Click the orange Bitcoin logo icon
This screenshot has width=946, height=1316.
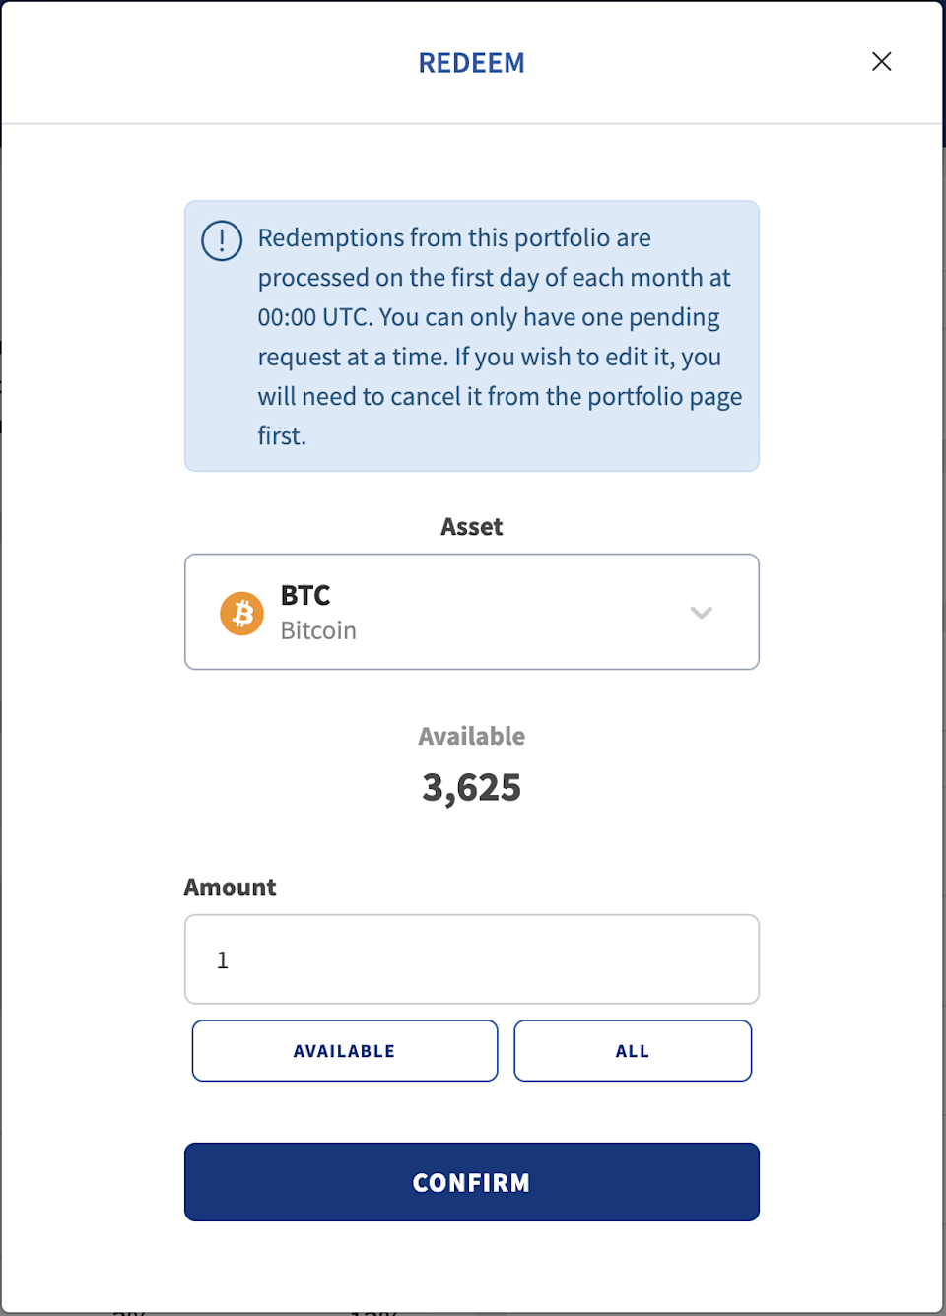coord(241,613)
